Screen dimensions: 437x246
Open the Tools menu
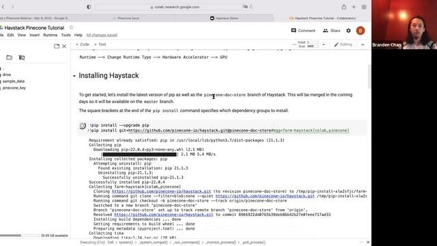coord(66,35)
